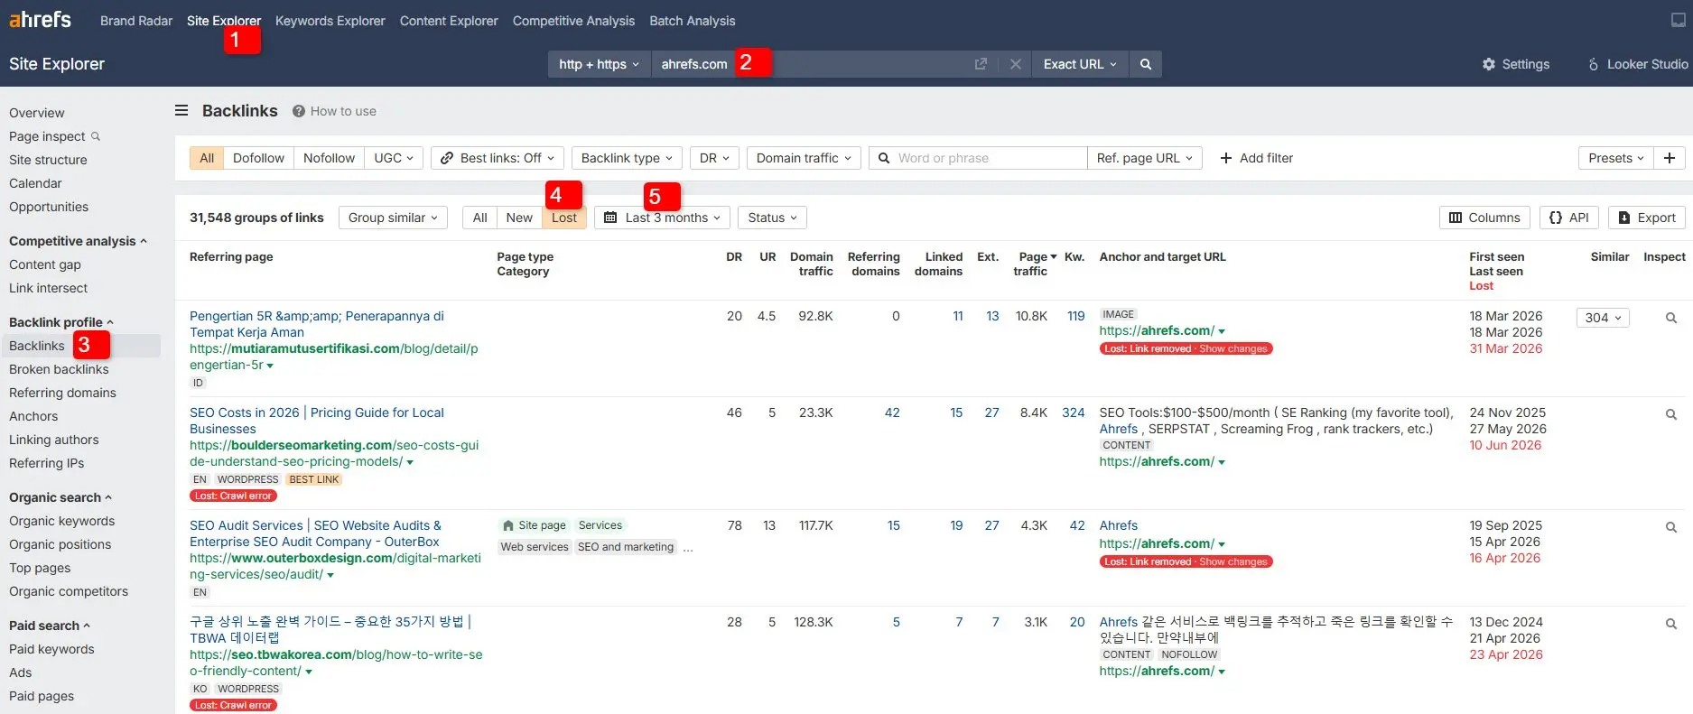This screenshot has width=1693, height=714.
Task: Click the plus icon next to Presets
Action: point(1670,158)
